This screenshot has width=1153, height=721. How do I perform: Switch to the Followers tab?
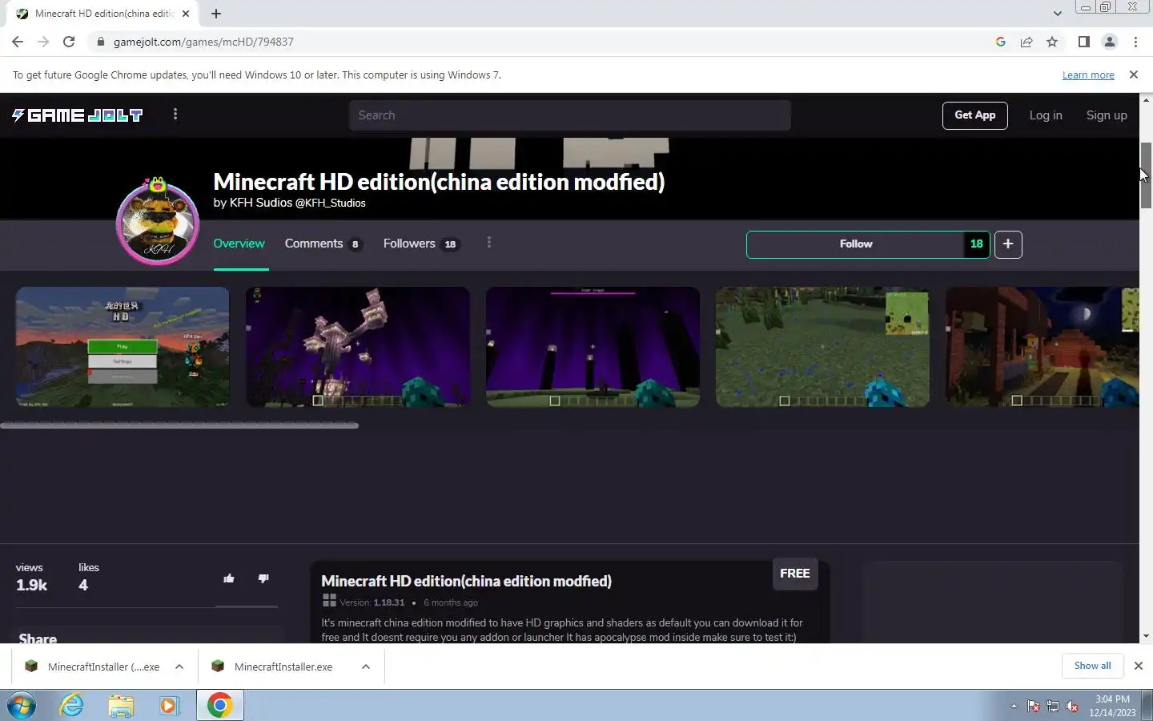tap(420, 244)
